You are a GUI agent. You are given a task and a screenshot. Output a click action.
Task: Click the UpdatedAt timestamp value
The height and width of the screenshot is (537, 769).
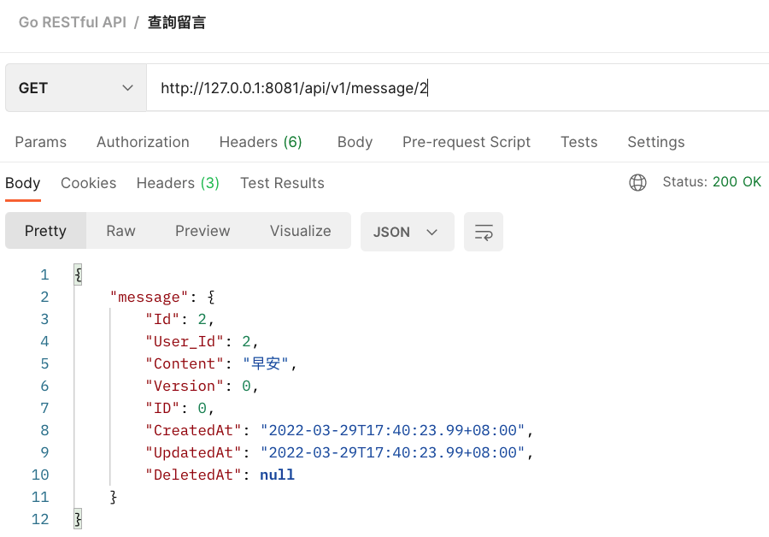392,452
